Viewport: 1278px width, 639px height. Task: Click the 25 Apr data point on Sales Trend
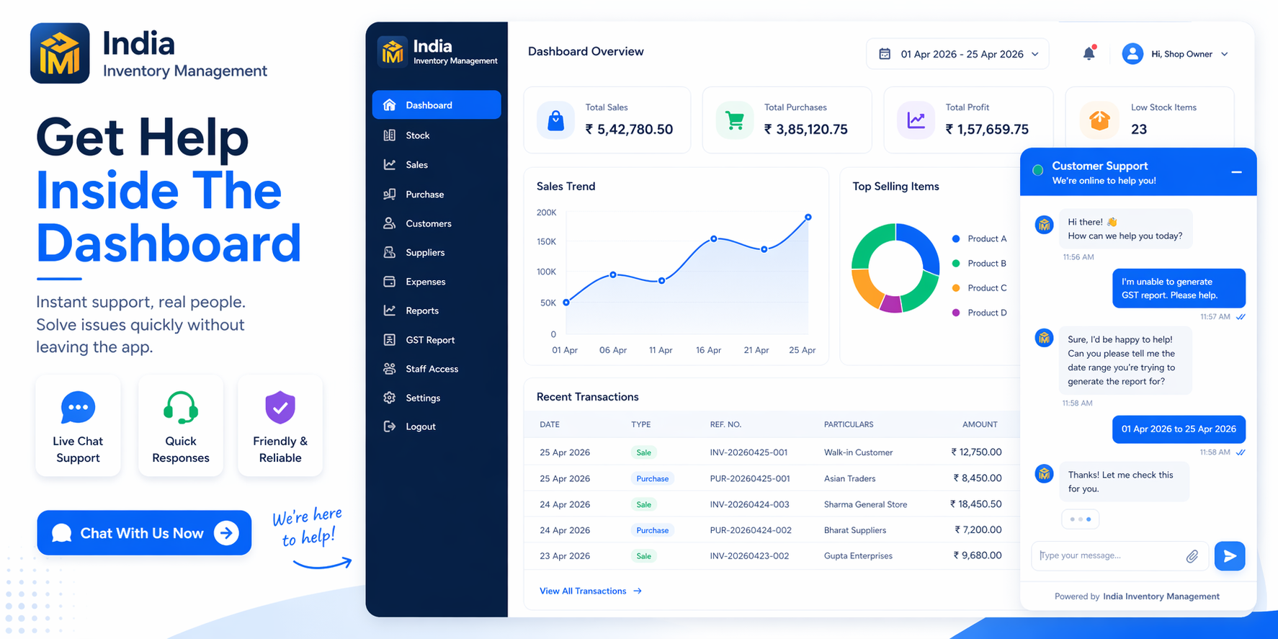pyautogui.click(x=808, y=217)
